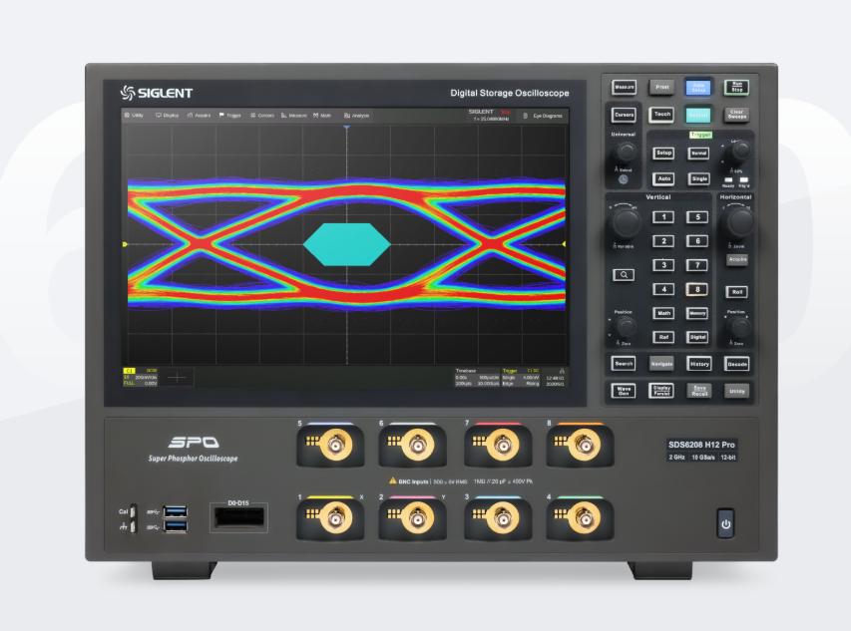Toggle channel 5 button

coord(697,217)
